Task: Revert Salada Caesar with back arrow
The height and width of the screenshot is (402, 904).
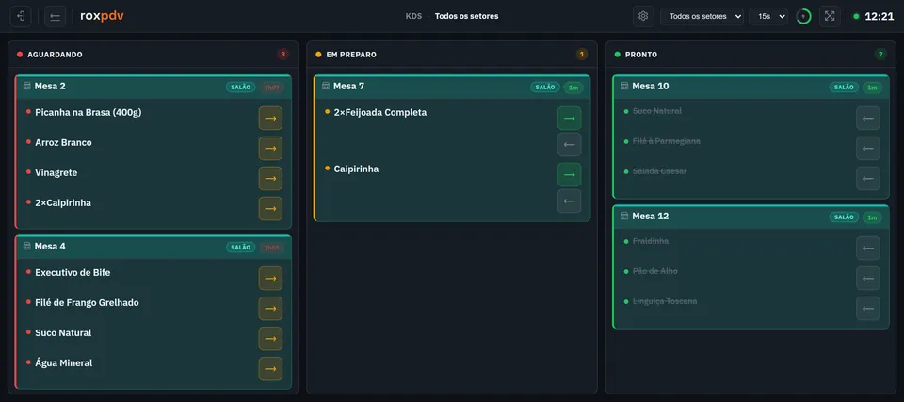Action: tap(867, 178)
